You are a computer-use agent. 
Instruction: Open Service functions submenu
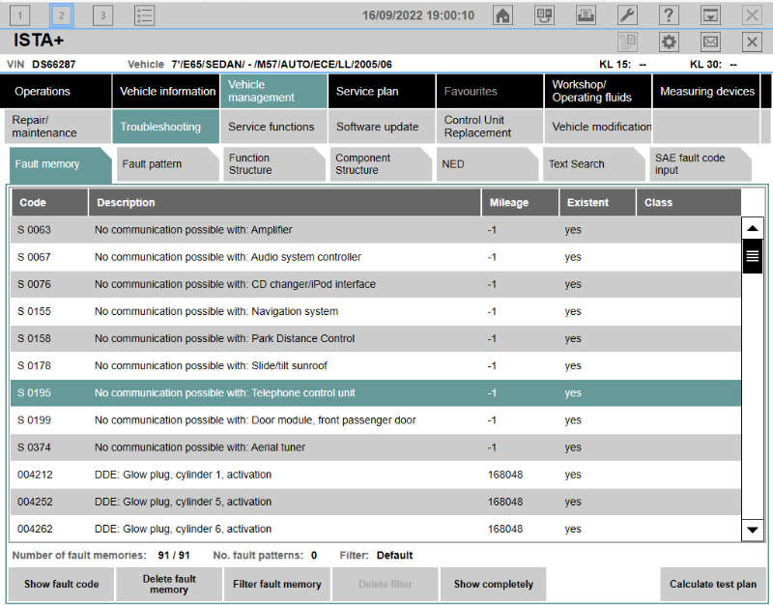(x=274, y=127)
